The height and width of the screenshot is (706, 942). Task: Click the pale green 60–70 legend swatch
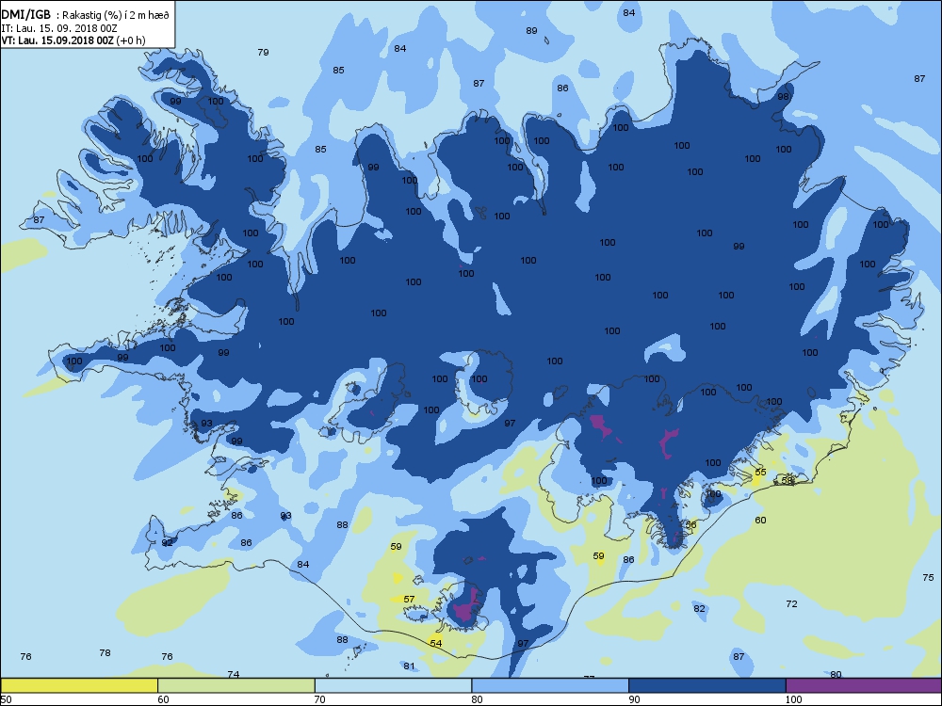click(236, 685)
